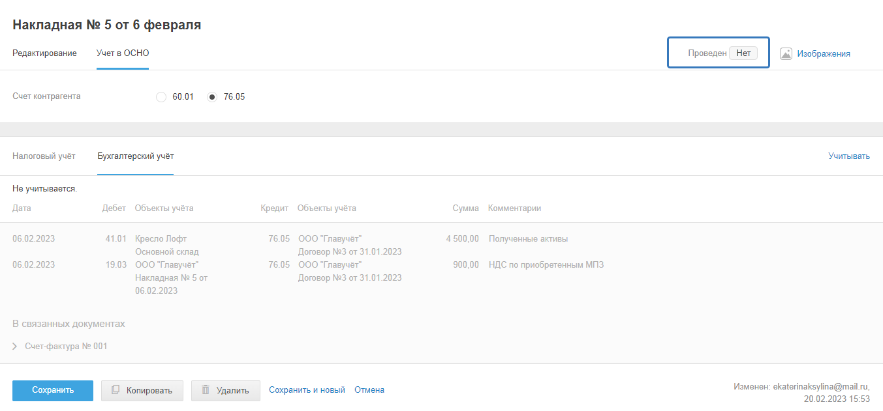Image resolution: width=883 pixels, height=411 pixels.
Task: Click the Кредит column header
Action: tap(275, 208)
